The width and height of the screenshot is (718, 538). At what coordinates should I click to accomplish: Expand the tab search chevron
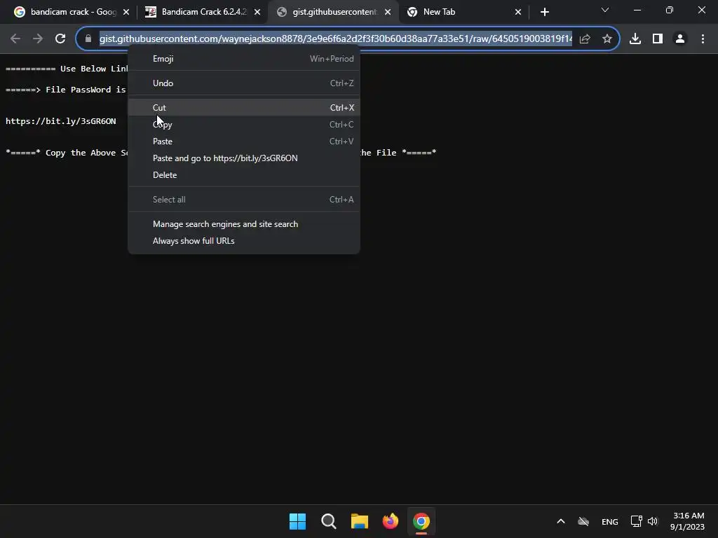click(605, 10)
